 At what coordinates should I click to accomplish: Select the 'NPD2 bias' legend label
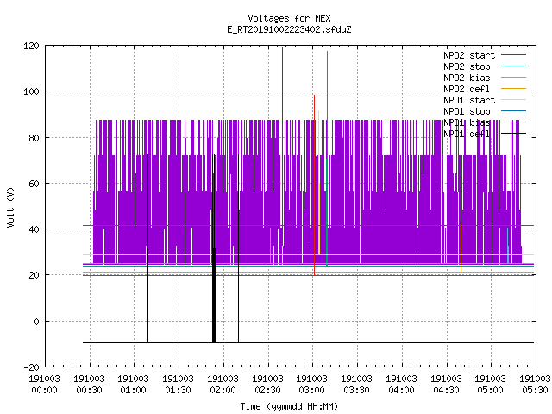[x=467, y=78]
